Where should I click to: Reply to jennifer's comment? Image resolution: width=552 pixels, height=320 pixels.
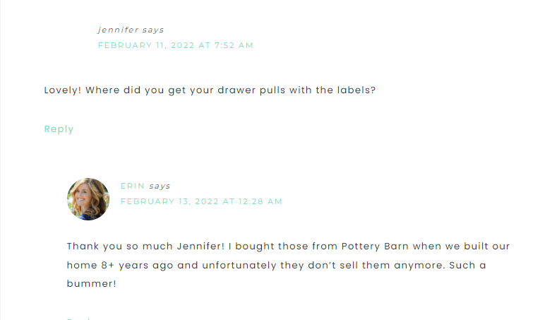point(59,129)
